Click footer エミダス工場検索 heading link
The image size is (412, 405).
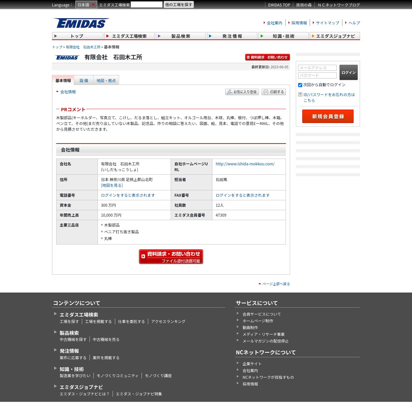click(x=79, y=315)
